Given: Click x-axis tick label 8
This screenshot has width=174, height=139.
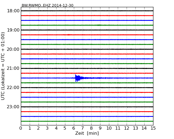Looking at the screenshot, I should (x=91, y=128).
